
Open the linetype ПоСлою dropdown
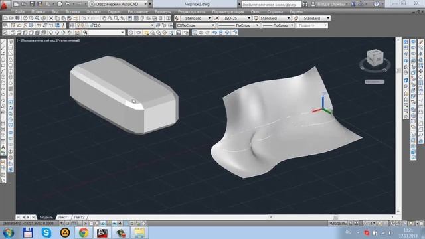(238, 25)
